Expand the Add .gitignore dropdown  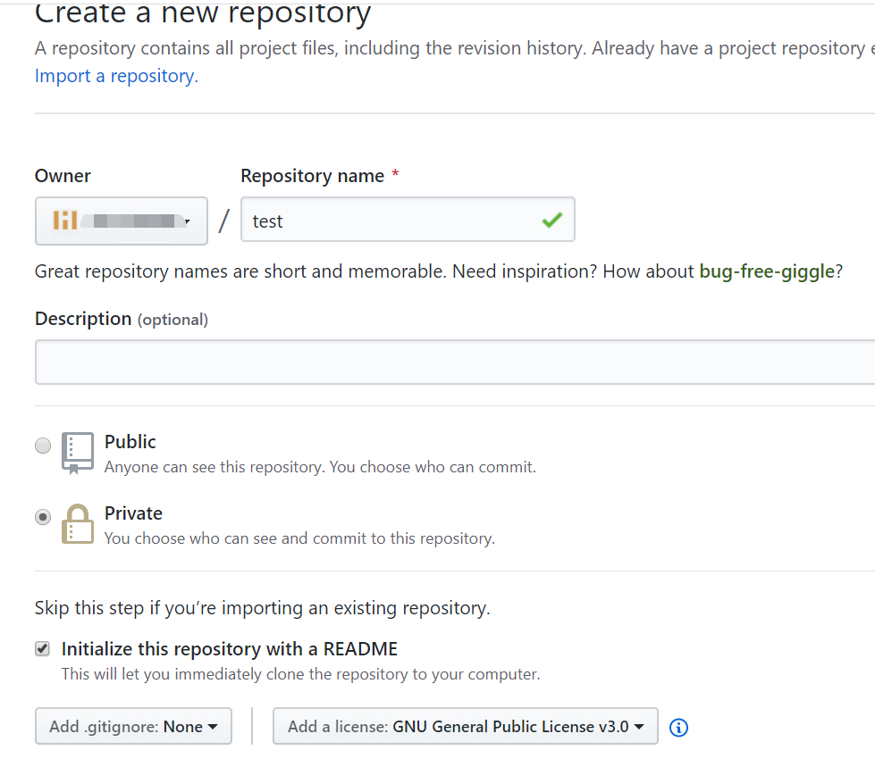pyautogui.click(x=133, y=726)
